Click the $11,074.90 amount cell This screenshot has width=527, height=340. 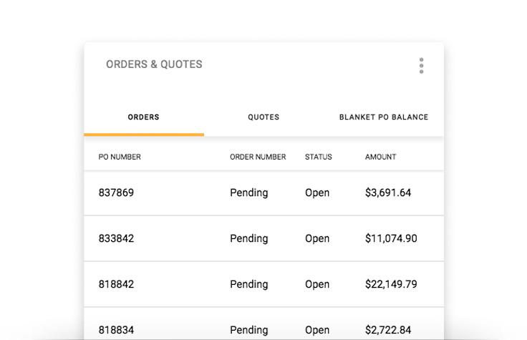(x=391, y=238)
